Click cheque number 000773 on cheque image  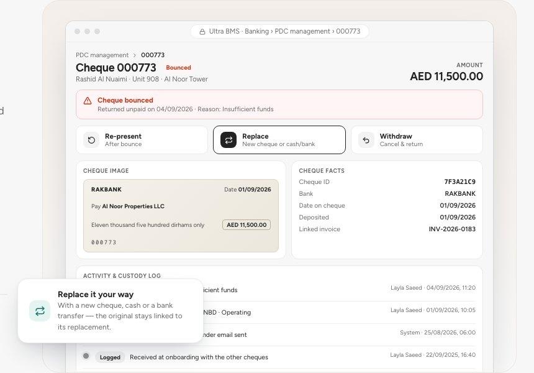pos(104,242)
